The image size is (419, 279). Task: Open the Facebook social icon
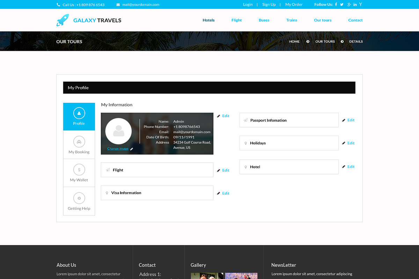tap(336, 5)
